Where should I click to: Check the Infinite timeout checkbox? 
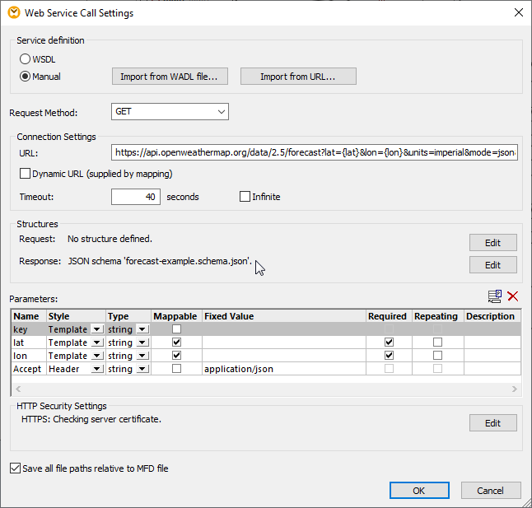click(245, 197)
